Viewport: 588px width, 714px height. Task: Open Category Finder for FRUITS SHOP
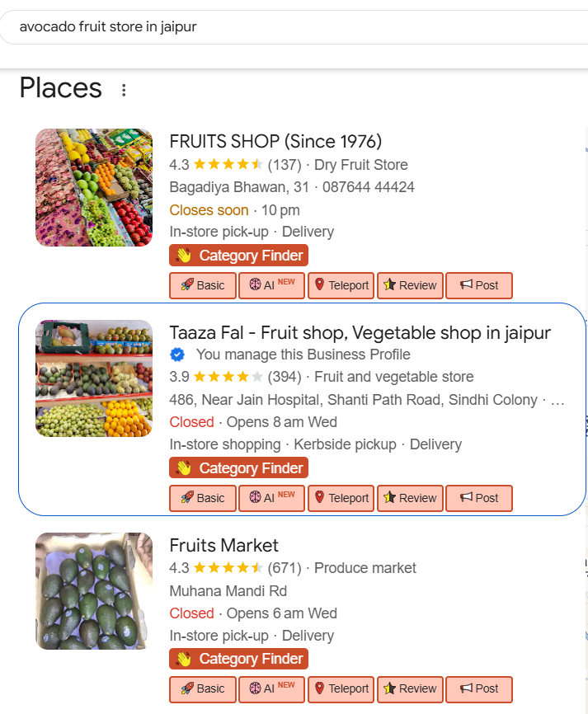point(238,256)
